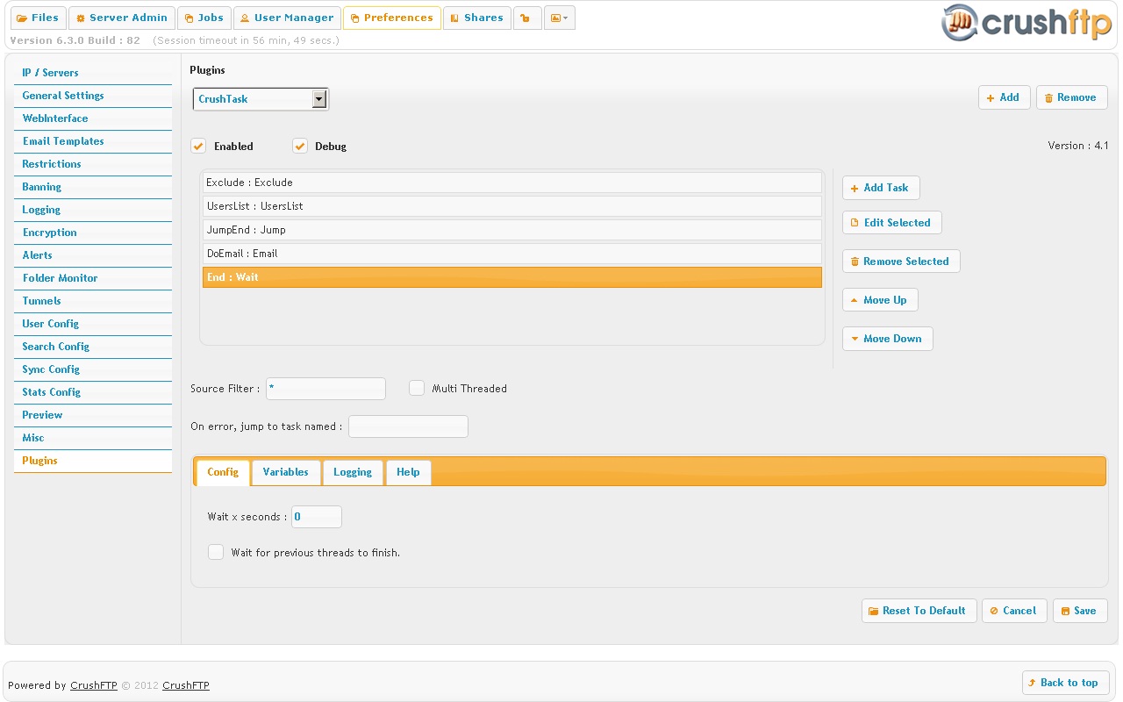The width and height of the screenshot is (1123, 702).
Task: Focus the on error jump task field
Action: [x=408, y=426]
